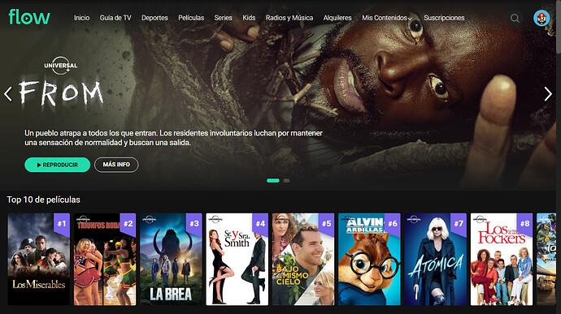This screenshot has height=314, width=561.
Task: Click the FROM series title logo
Action: tap(61, 93)
